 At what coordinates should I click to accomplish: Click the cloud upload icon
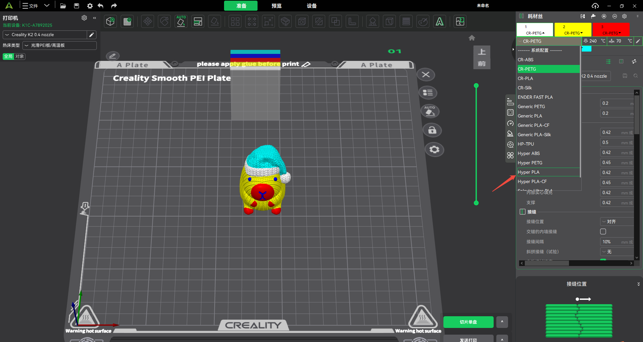coord(595,6)
